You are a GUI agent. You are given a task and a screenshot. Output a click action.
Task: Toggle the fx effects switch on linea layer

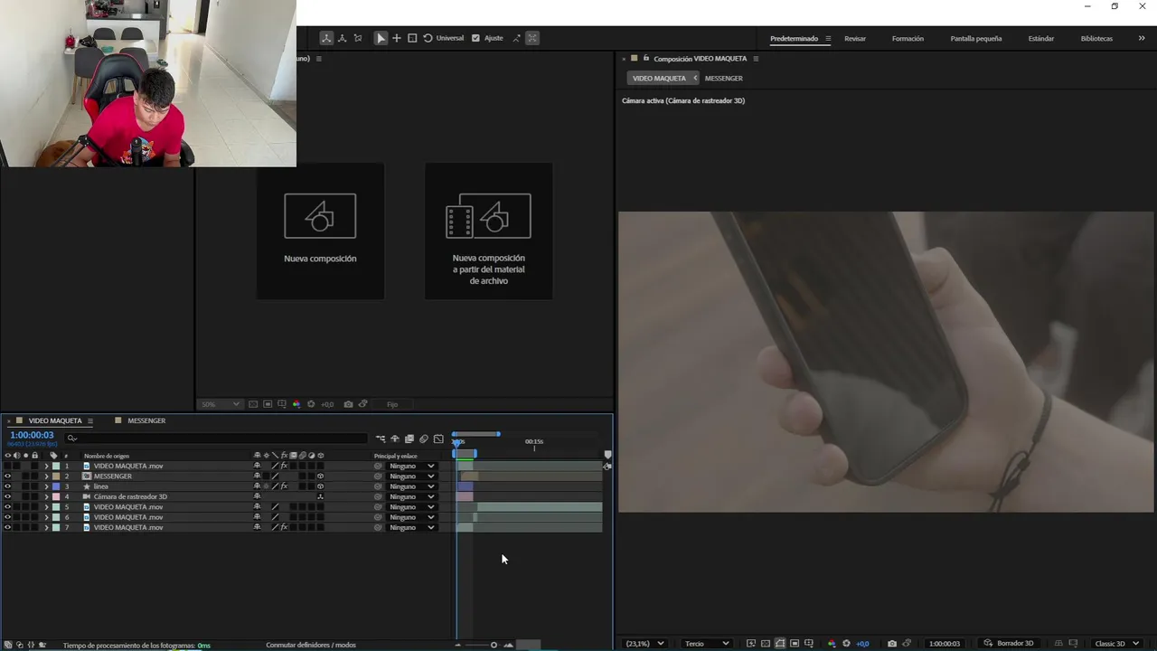pos(284,486)
